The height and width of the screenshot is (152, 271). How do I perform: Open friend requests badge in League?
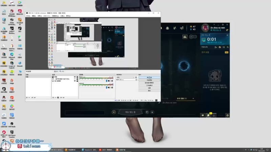226,52
